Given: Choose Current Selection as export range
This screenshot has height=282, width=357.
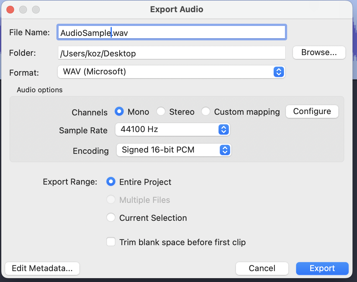Looking at the screenshot, I should click(111, 218).
